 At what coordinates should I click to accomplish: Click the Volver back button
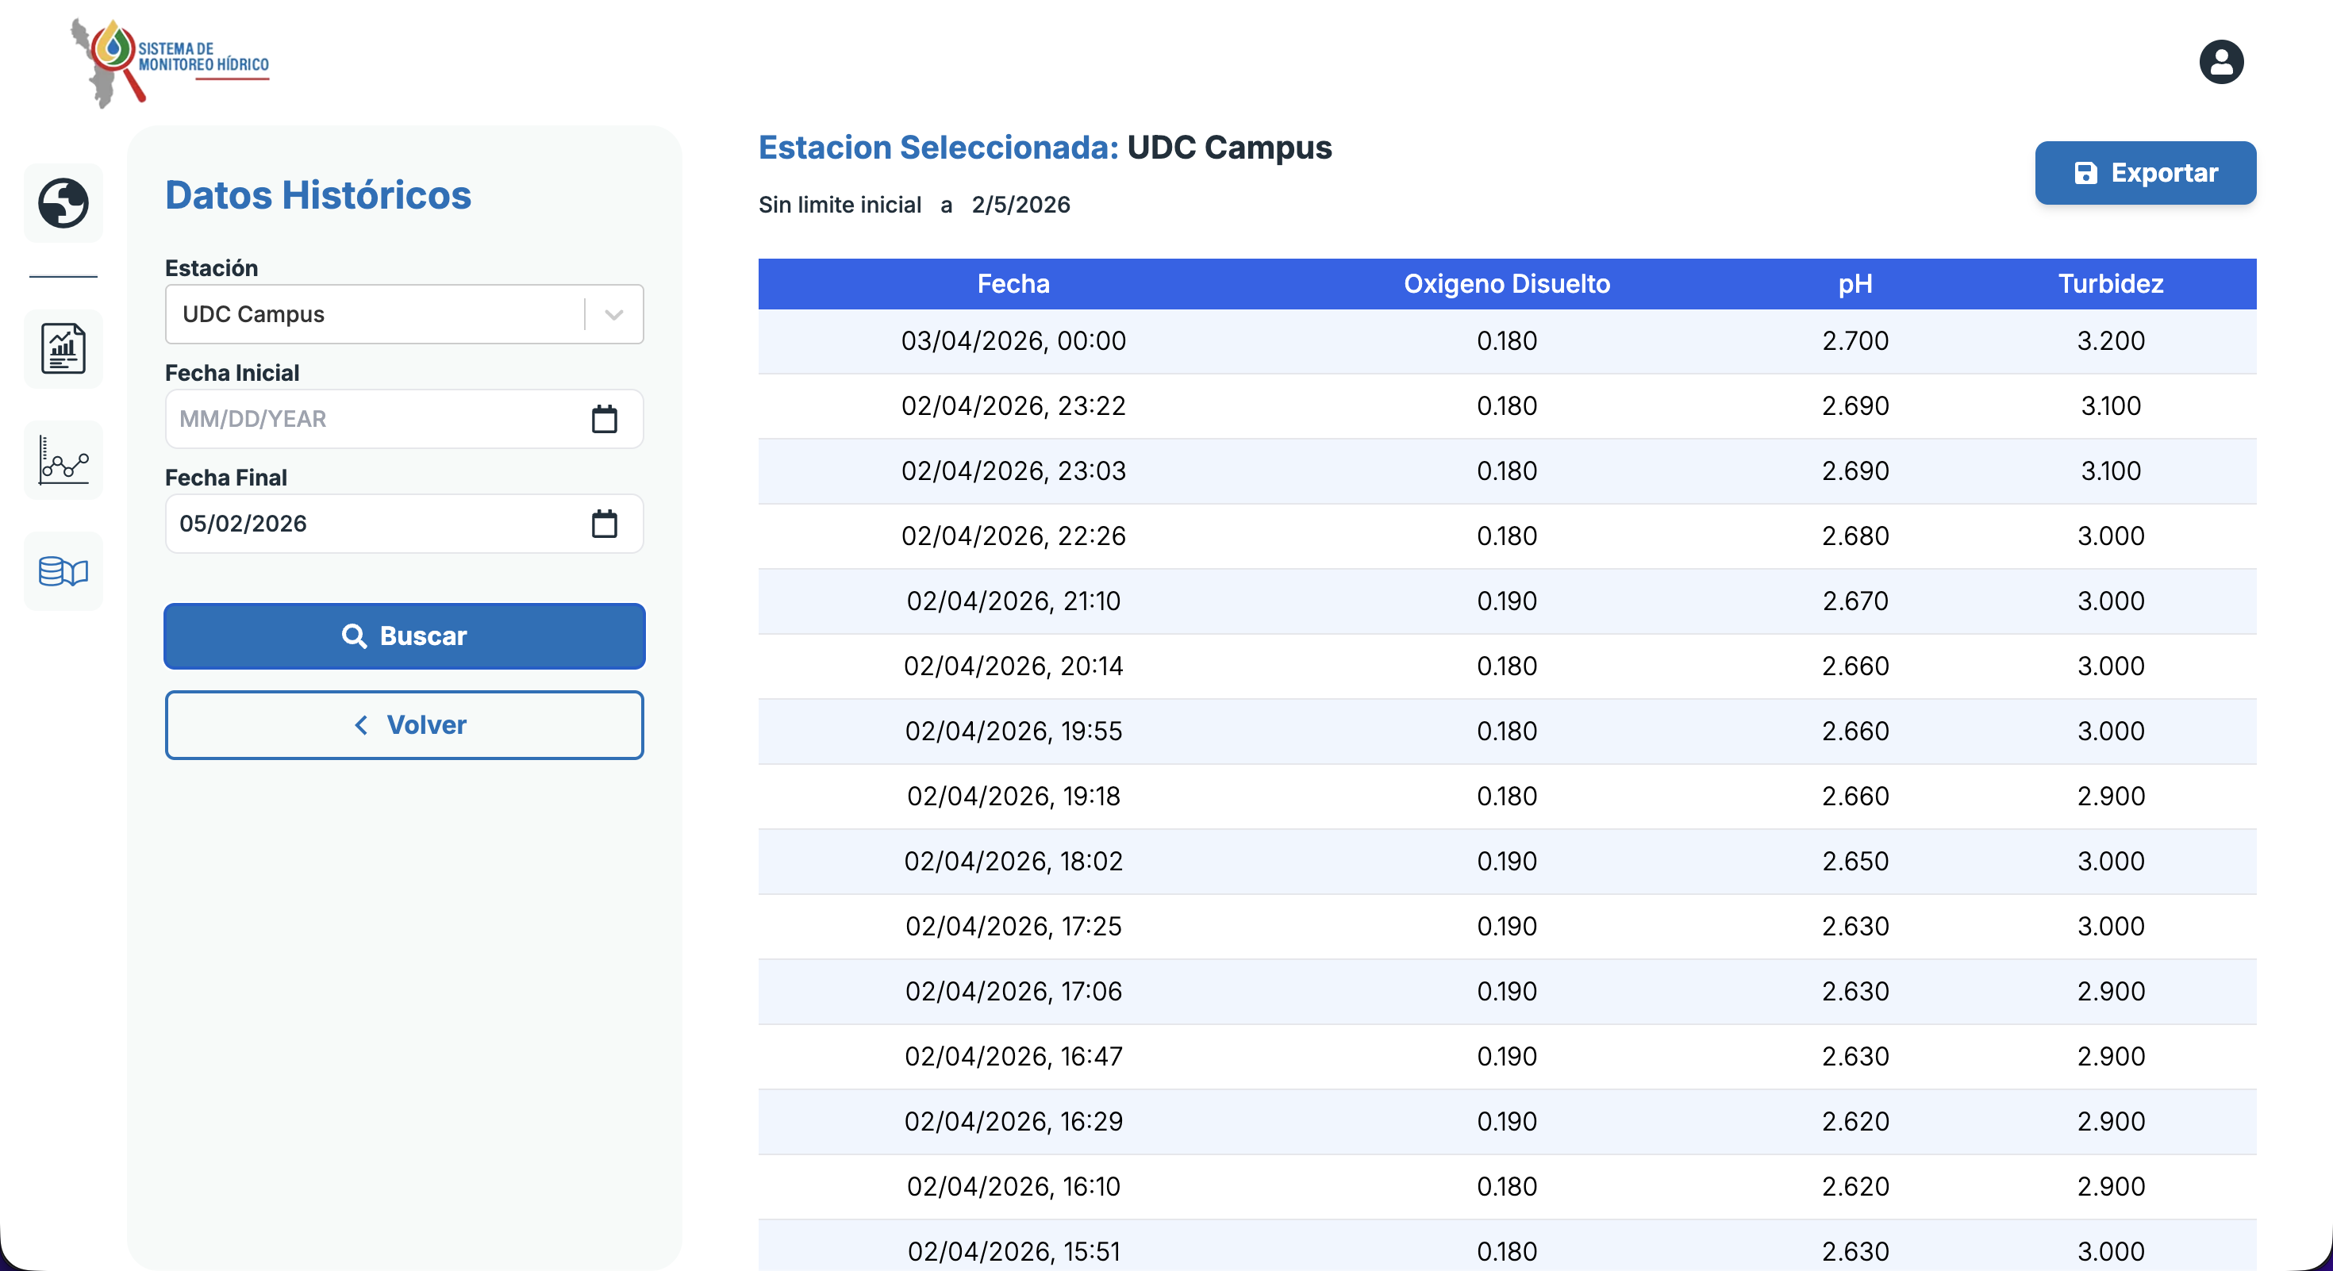coord(404,725)
